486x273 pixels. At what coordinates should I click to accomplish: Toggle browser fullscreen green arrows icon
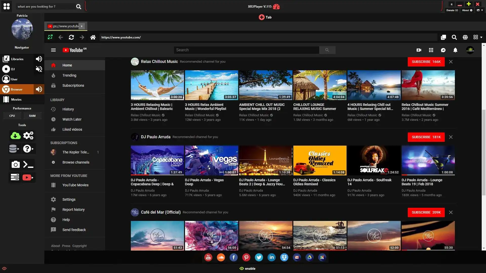(50, 37)
